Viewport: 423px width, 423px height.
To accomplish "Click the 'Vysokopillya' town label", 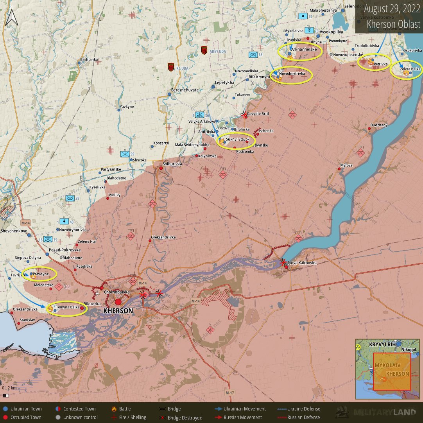I will click(x=331, y=32).
